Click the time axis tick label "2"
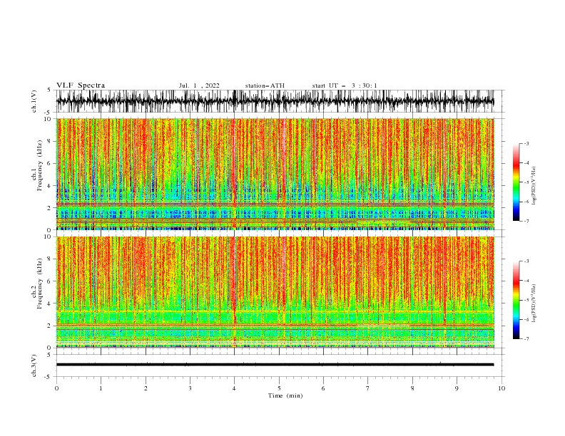 click(x=146, y=388)
